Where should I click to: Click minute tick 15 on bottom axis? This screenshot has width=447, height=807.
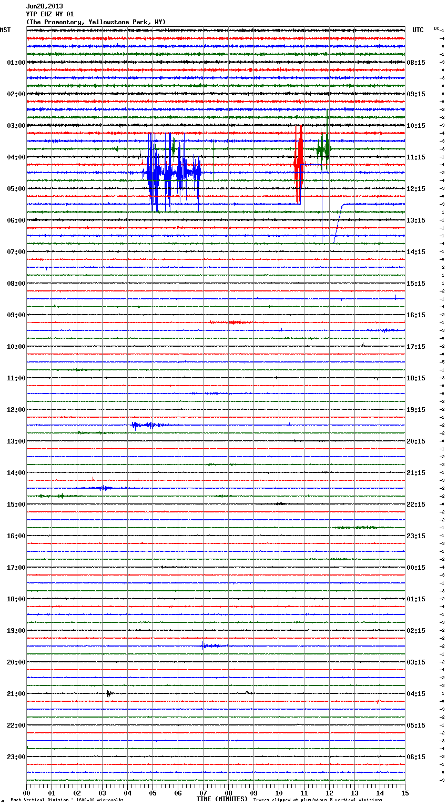[404, 793]
